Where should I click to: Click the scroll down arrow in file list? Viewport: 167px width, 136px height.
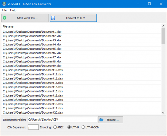click(x=163, y=113)
